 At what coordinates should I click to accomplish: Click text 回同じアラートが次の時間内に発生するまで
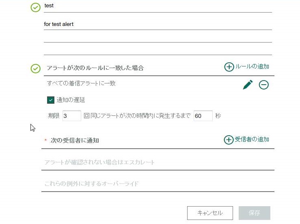[137, 116]
